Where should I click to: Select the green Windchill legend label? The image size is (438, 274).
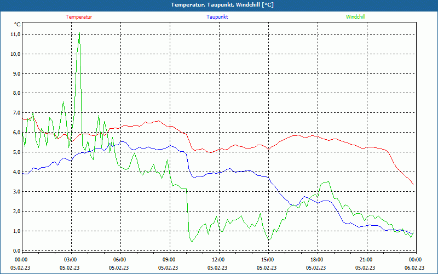(x=355, y=17)
